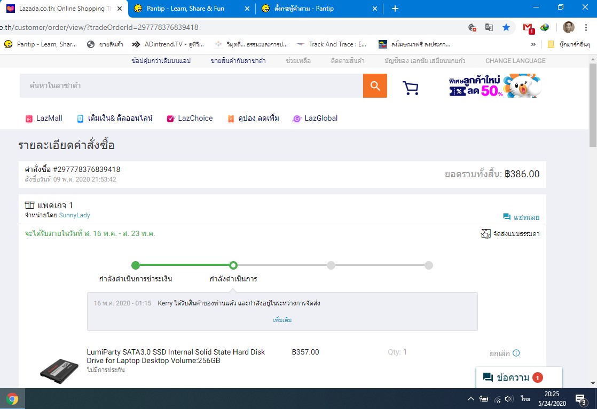Screen dimensions: 597x409
Task: Click the globe extension icon
Action: tap(545, 27)
